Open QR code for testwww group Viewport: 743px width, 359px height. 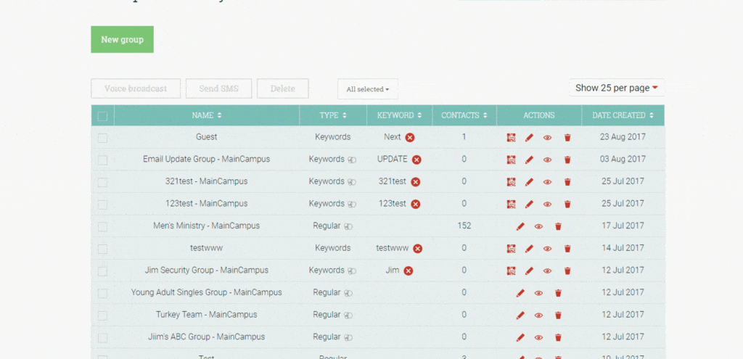[x=511, y=249]
